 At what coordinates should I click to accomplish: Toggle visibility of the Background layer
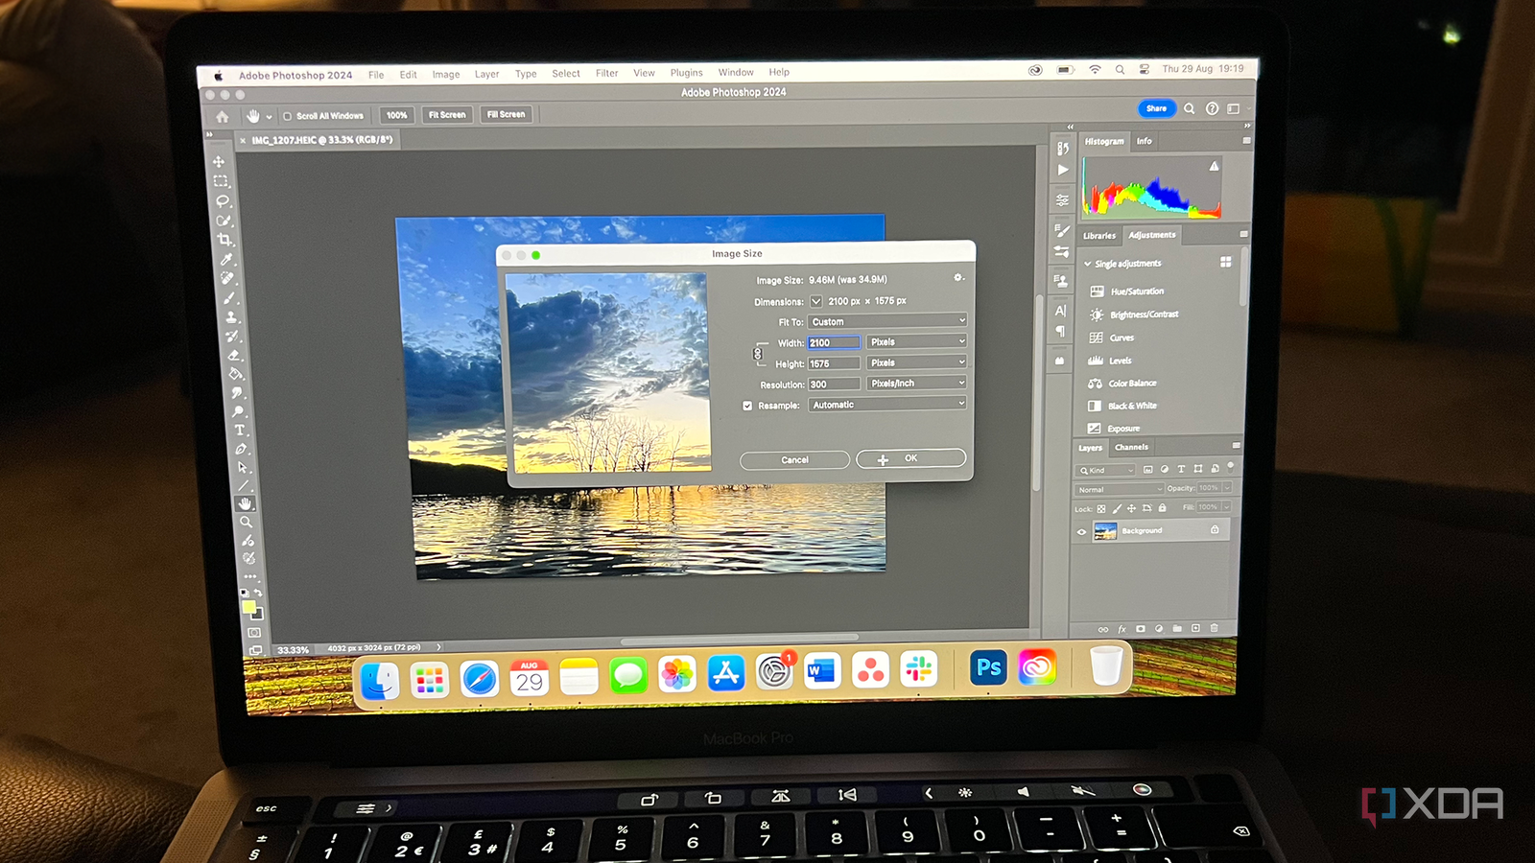point(1082,531)
